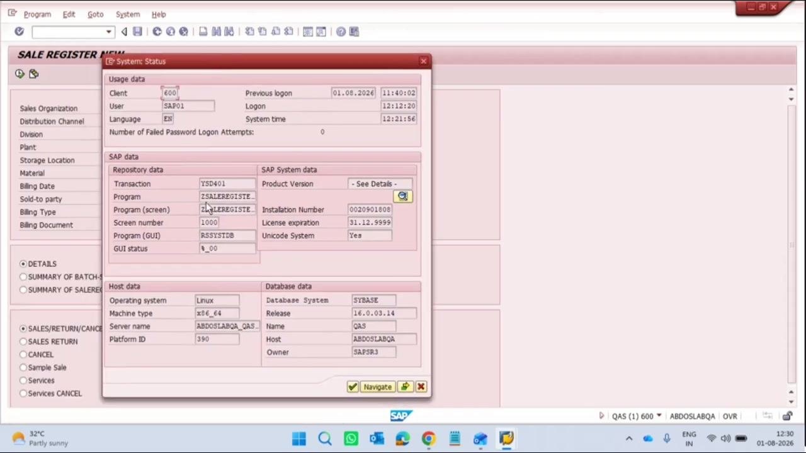Click the Customize local layout icon
806x453 pixels.
coord(354,31)
